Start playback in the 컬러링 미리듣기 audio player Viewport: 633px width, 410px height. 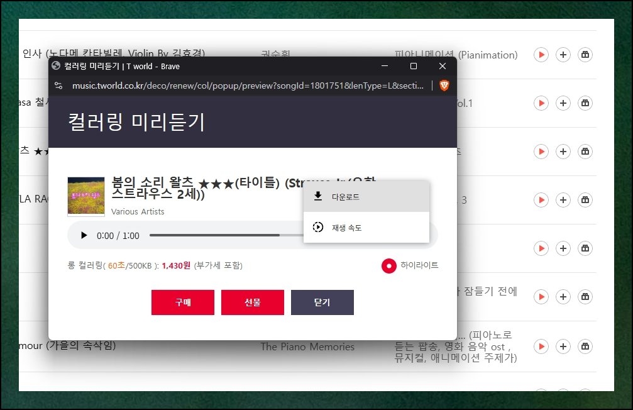(84, 235)
